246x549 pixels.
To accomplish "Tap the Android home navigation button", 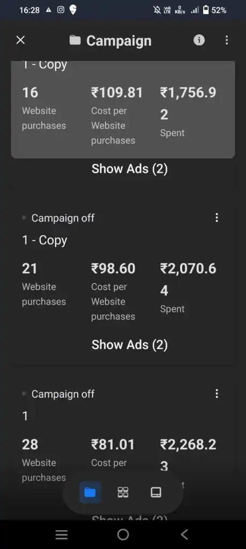I will pos(123,535).
